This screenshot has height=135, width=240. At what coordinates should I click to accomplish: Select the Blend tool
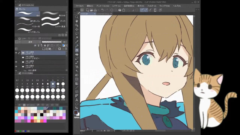click(x=77, y=75)
